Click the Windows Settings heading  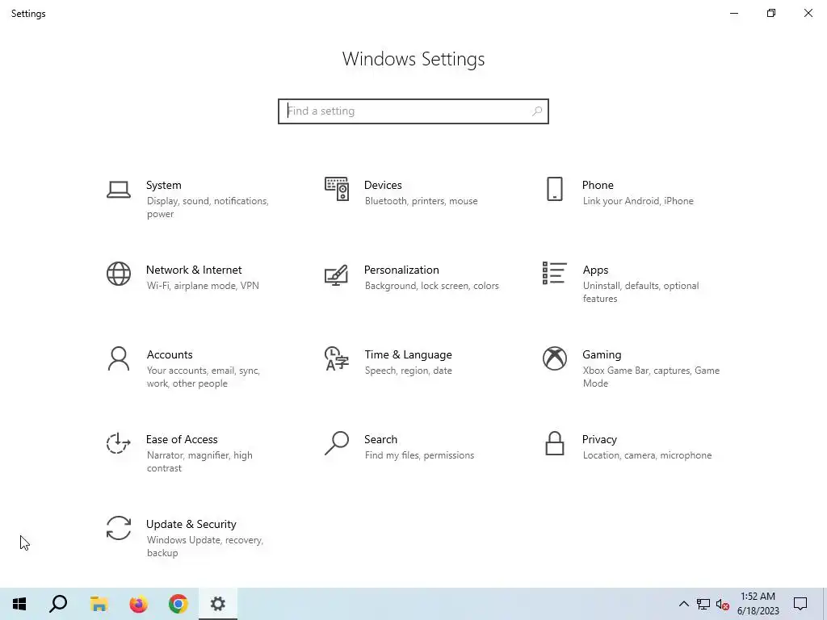(413, 59)
